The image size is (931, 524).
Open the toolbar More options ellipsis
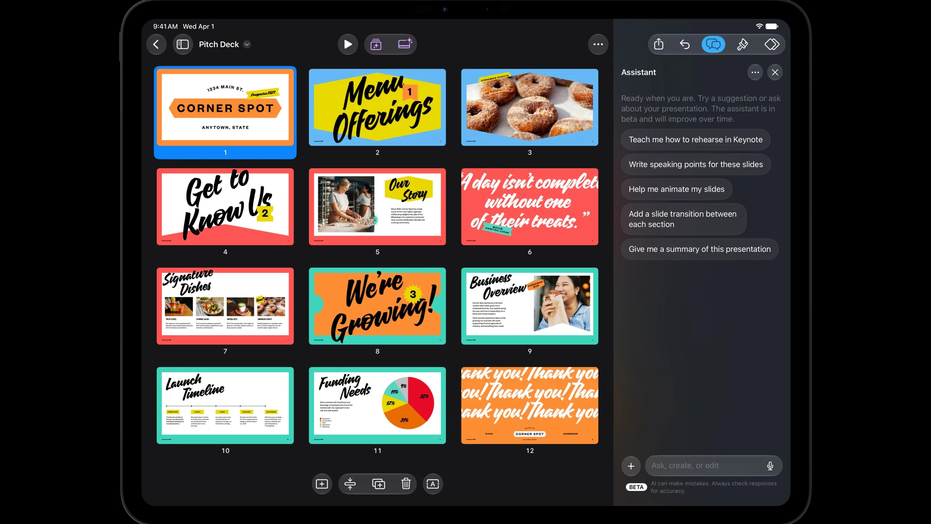pyautogui.click(x=598, y=44)
